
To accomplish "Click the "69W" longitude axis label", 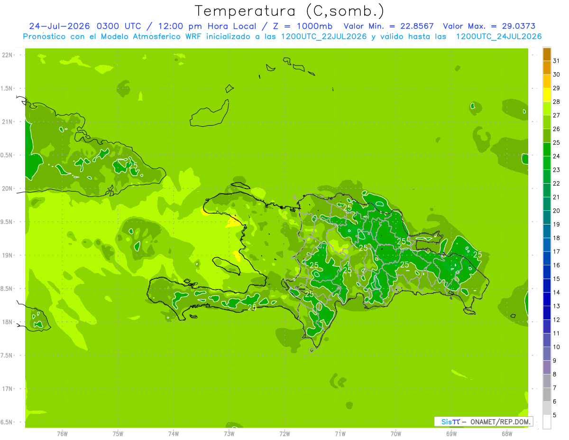I will click(x=451, y=433).
